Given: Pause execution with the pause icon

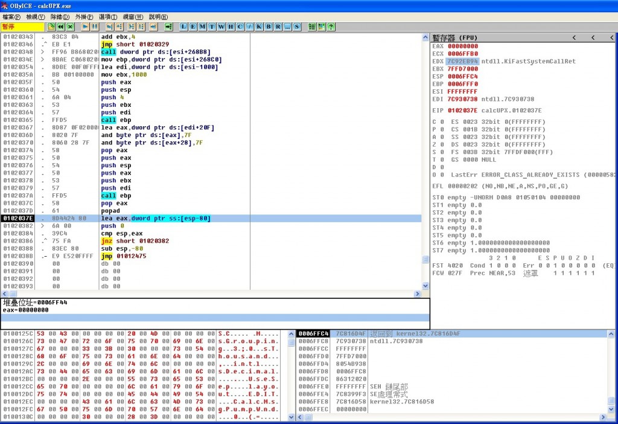Looking at the screenshot, I should point(95,27).
